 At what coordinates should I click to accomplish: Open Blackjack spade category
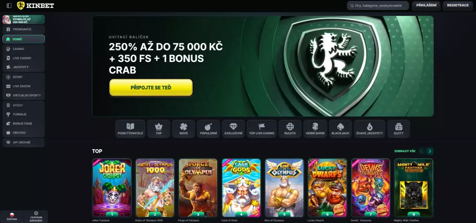[x=340, y=129]
